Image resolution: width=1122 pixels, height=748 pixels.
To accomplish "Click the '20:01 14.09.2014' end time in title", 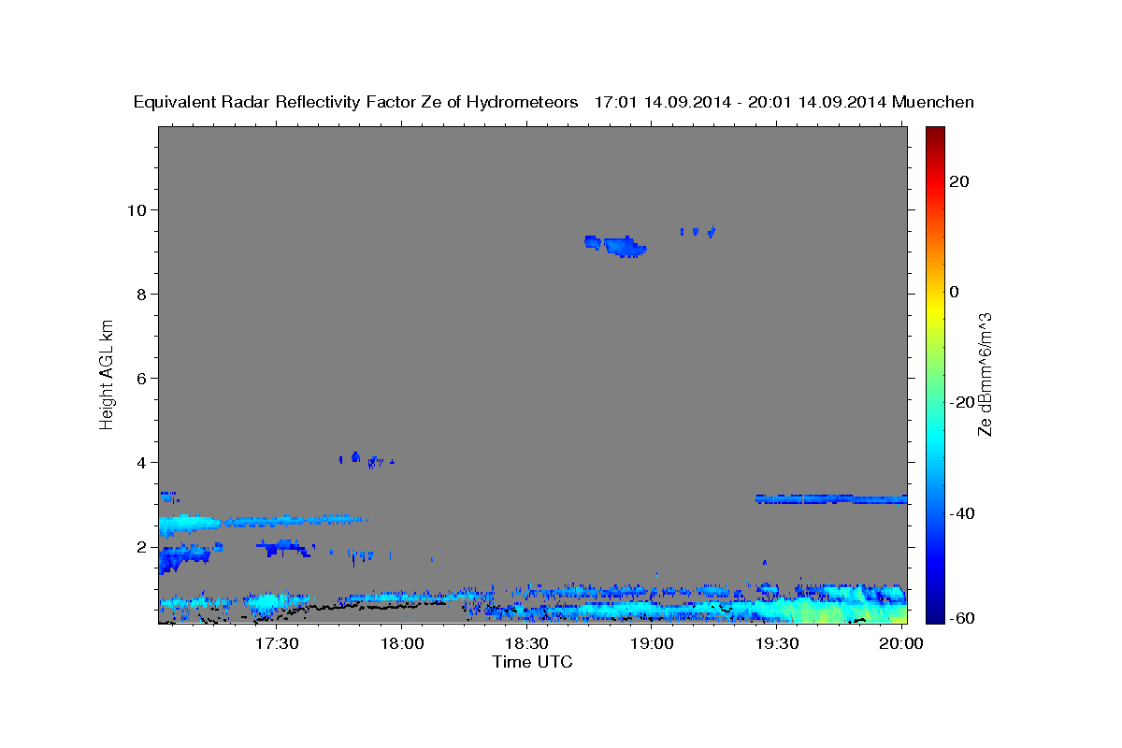I will coord(814,102).
